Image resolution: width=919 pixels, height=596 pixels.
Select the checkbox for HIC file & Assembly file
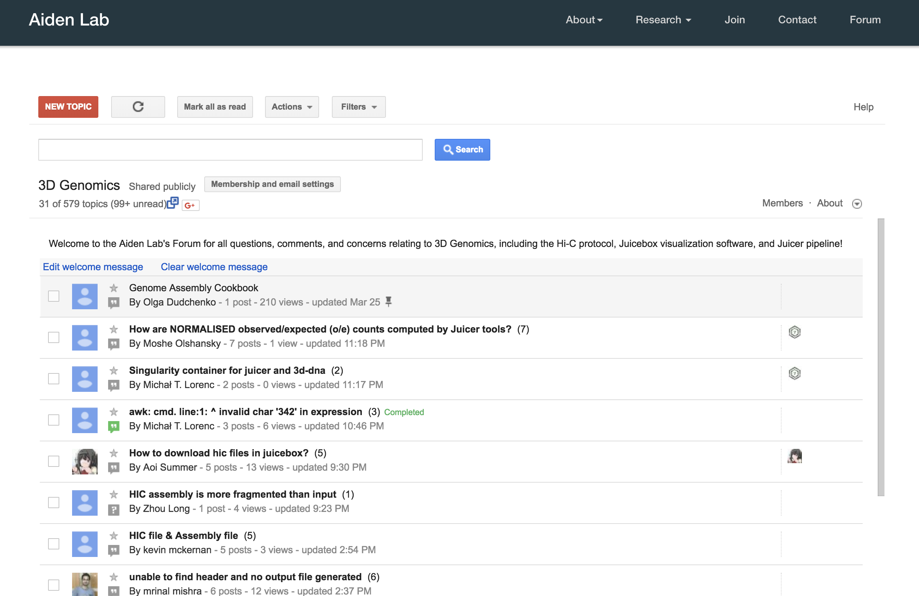click(53, 544)
